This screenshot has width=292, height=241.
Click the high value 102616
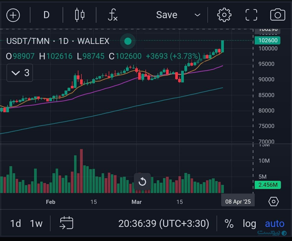(59, 56)
